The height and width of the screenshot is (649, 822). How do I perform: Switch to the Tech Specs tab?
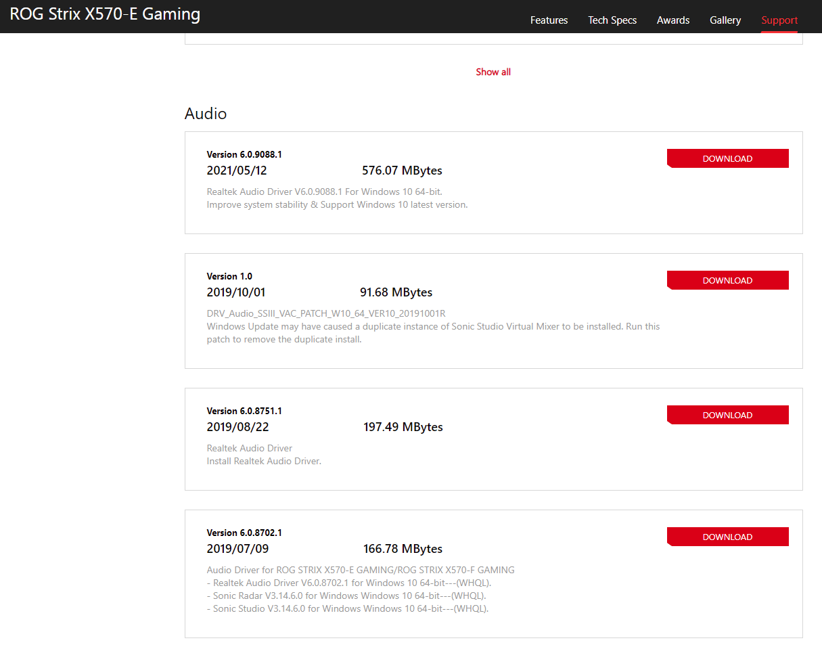(612, 20)
